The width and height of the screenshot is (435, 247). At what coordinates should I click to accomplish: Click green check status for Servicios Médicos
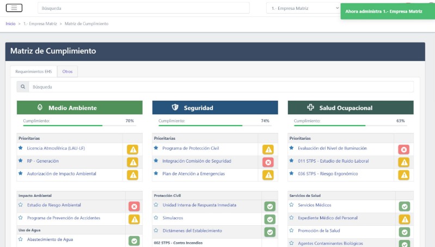tap(404, 206)
